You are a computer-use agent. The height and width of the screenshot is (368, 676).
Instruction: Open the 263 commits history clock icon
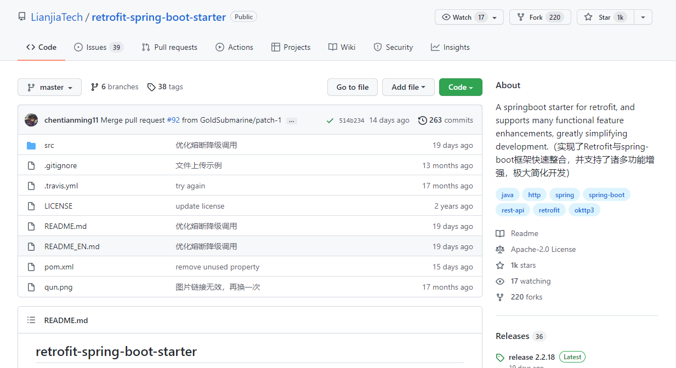pos(422,120)
